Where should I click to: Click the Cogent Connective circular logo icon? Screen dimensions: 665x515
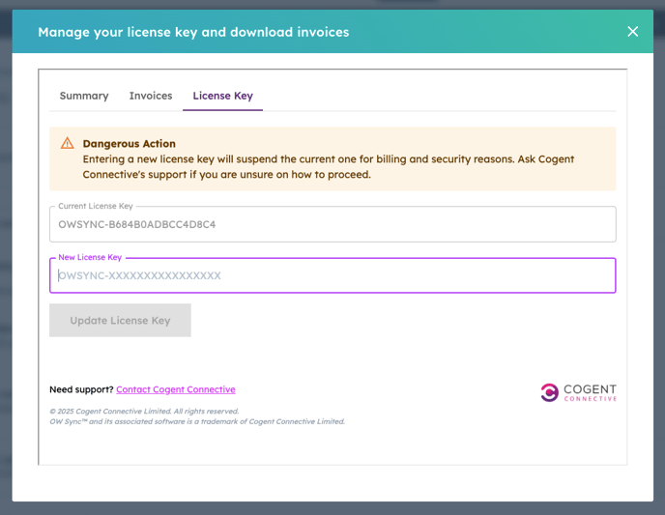click(549, 392)
